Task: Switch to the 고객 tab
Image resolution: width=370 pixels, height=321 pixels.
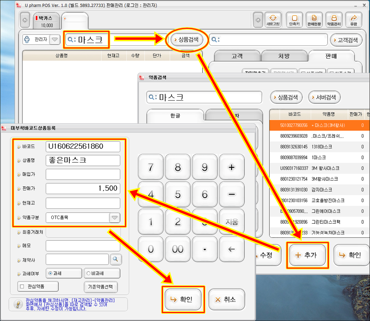Action: [237, 56]
